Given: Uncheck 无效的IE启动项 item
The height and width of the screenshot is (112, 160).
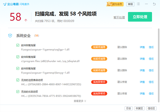Looking at the screenshot, I should click(18, 91).
